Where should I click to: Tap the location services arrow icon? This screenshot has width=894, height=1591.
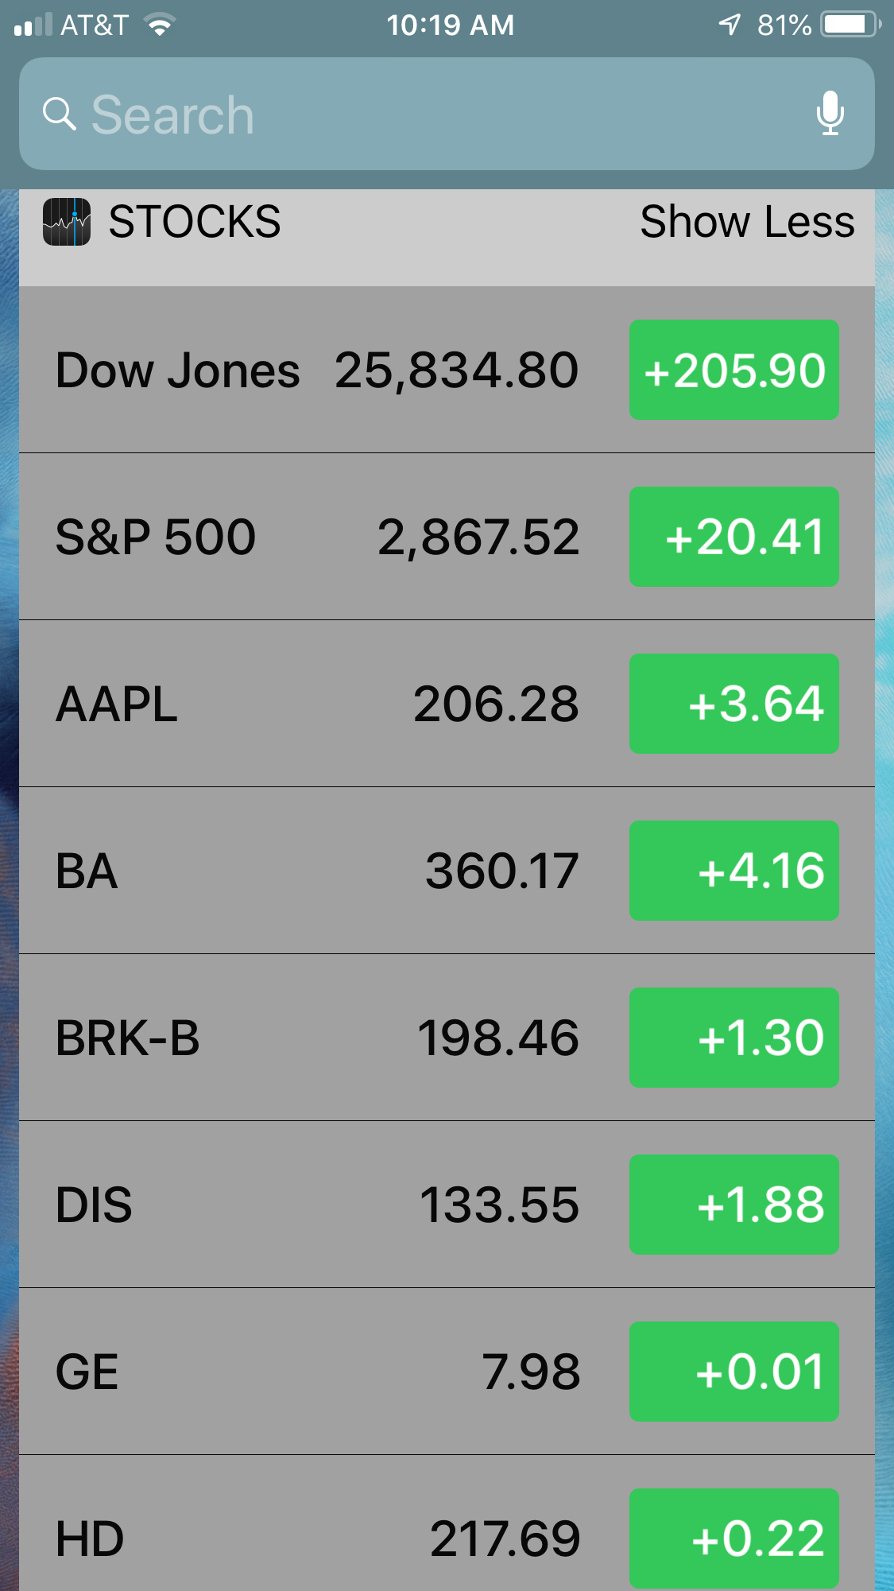[x=730, y=25]
